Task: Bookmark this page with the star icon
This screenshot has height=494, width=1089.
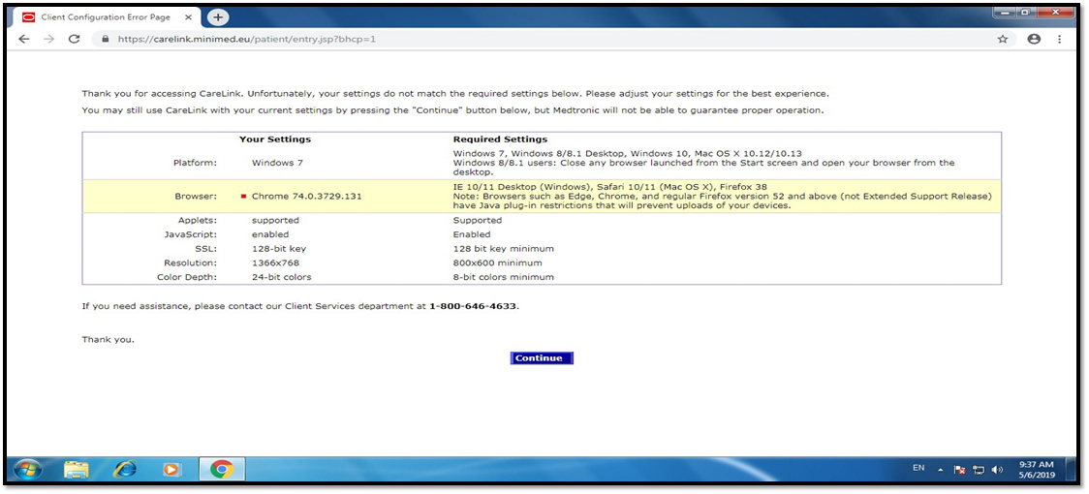Action: point(1003,39)
